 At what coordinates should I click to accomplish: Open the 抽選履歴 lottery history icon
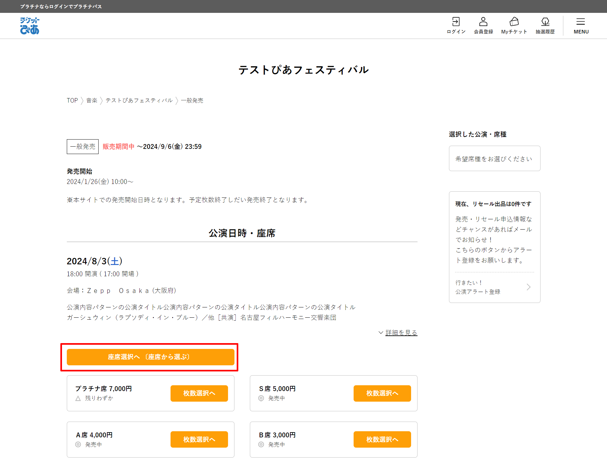[x=545, y=26]
